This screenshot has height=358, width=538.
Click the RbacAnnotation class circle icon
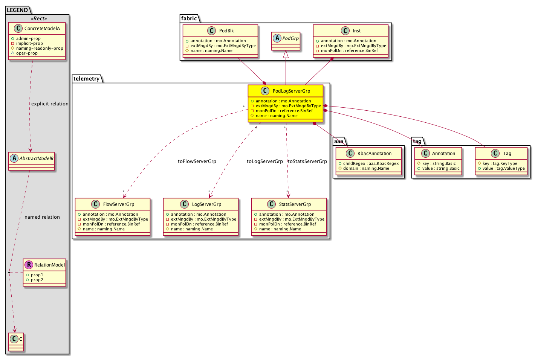point(350,154)
